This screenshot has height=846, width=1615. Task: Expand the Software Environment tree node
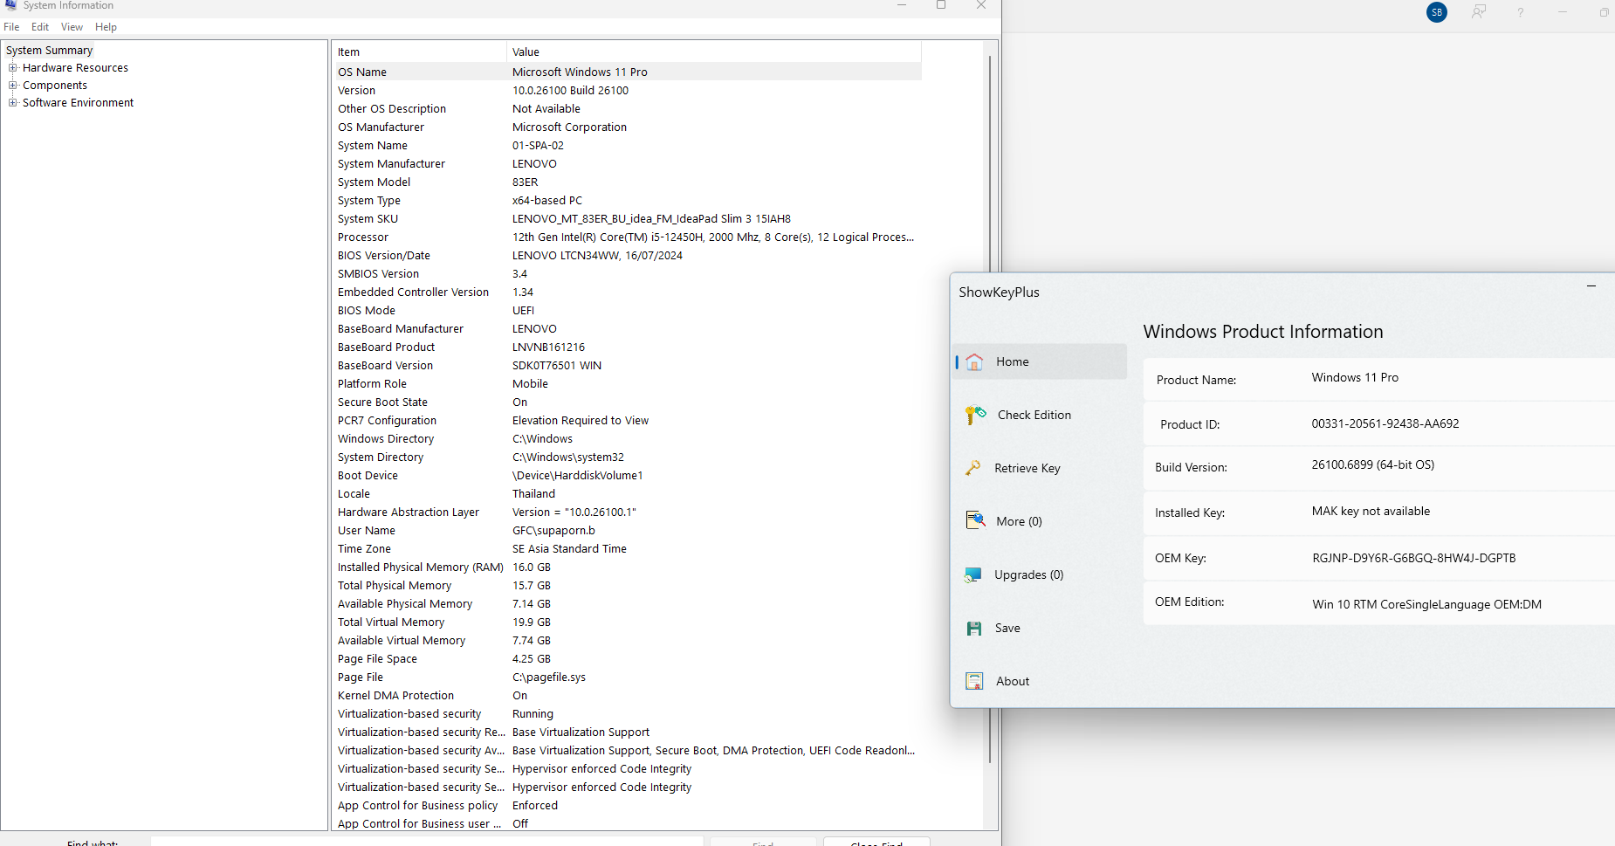point(13,103)
